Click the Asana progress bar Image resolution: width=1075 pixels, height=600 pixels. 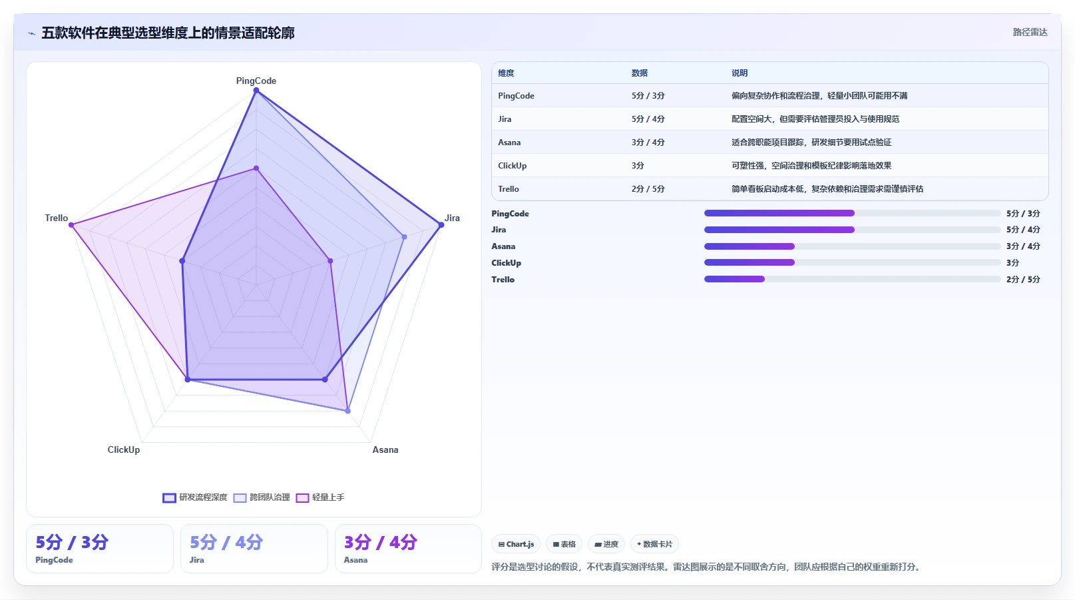pyautogui.click(x=852, y=246)
